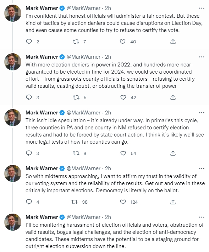Like the tweet with 42 likes
Viewport: 209px width, 252px height.
(123, 97)
